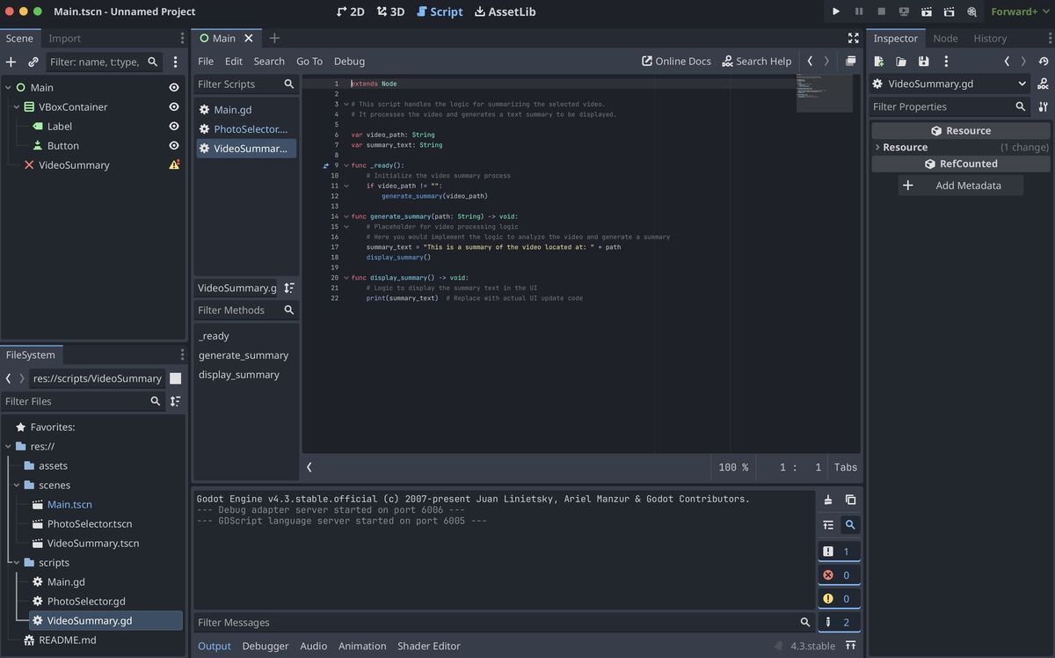Toggle error messages filter red X

839,575
